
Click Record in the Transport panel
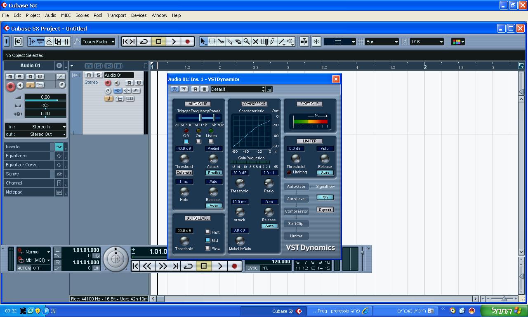pos(234,266)
